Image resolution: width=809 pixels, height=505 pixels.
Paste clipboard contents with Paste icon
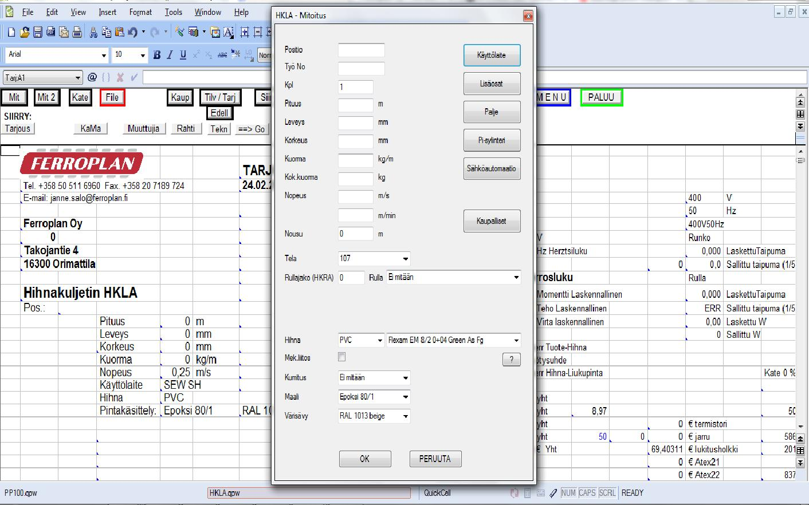pyautogui.click(x=119, y=33)
